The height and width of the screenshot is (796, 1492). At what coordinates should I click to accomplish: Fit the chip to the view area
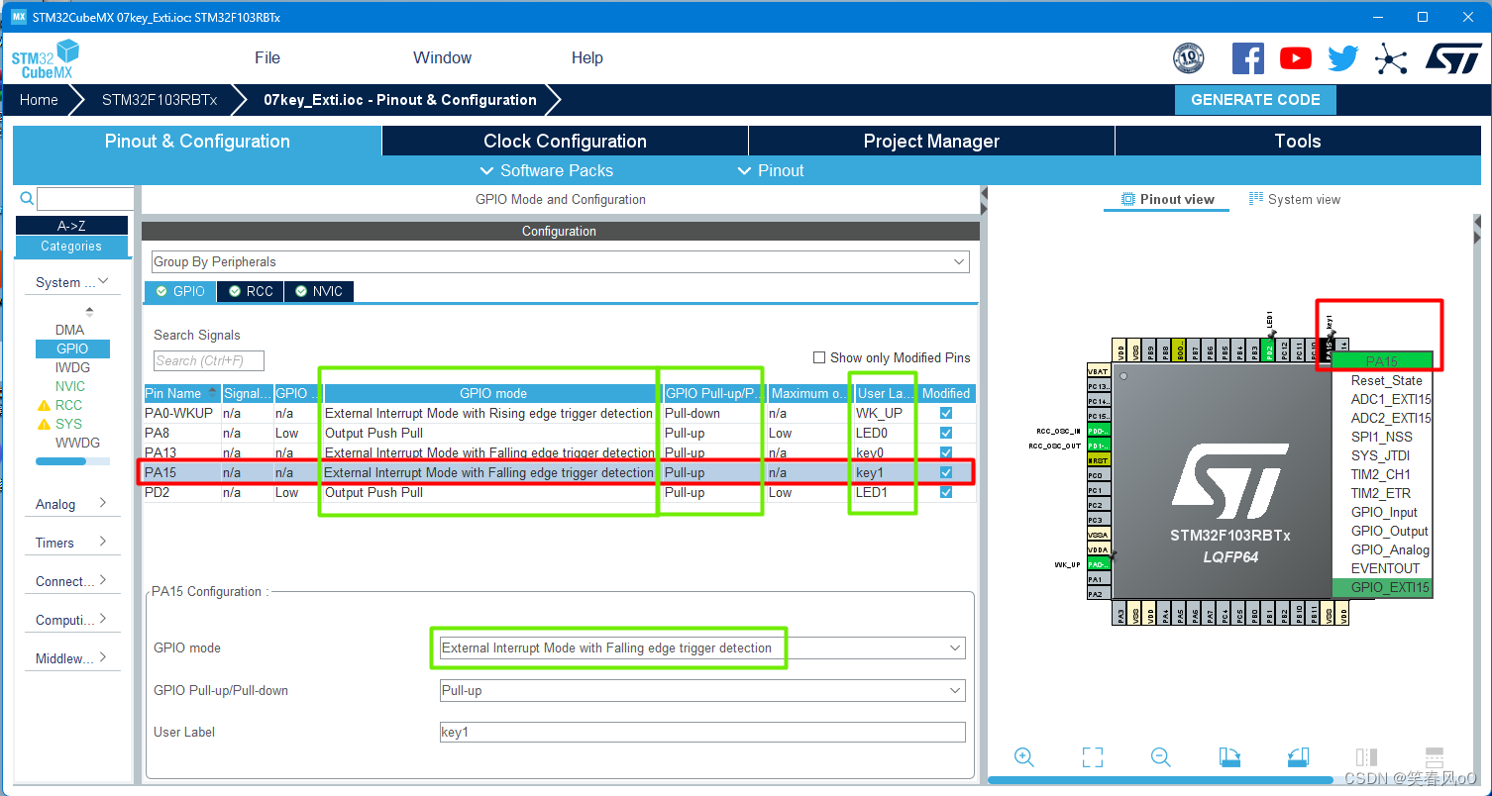[1093, 757]
